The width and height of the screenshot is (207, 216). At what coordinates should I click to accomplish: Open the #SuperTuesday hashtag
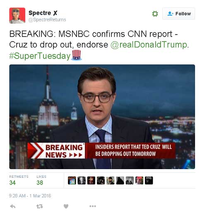pyautogui.click(x=40, y=56)
